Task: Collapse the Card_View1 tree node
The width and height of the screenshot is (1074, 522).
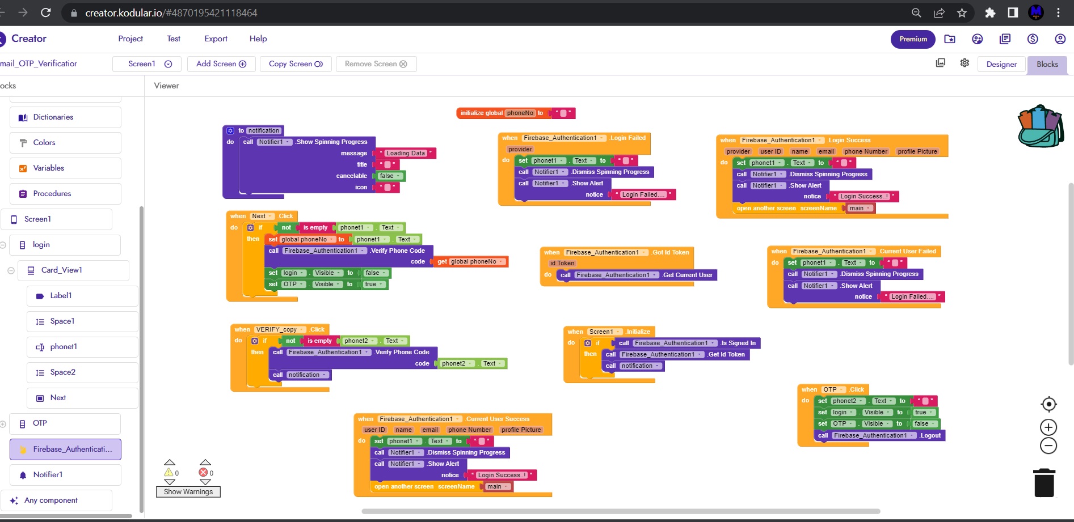Action: [11, 270]
